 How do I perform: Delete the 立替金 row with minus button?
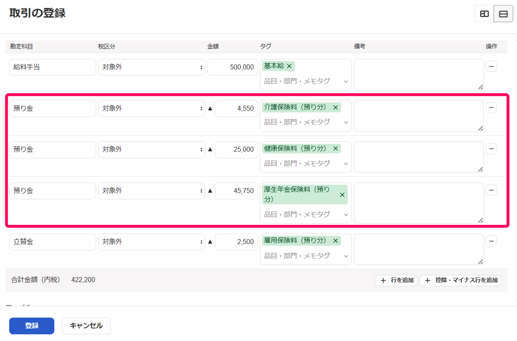click(491, 241)
